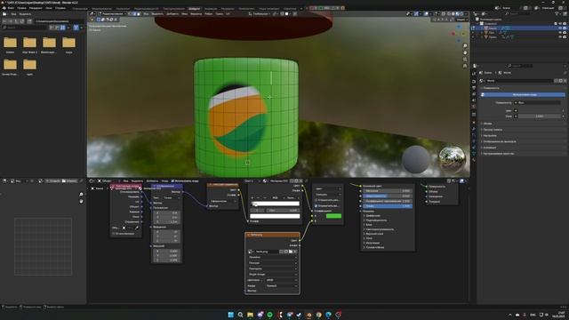Switch viewport to rendered shading
The image size is (569, 320).
461,14
